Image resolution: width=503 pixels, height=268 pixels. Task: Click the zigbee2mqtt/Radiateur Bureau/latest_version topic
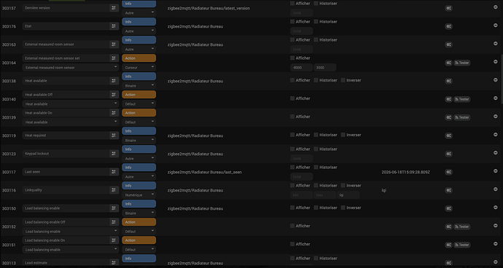tap(208, 8)
